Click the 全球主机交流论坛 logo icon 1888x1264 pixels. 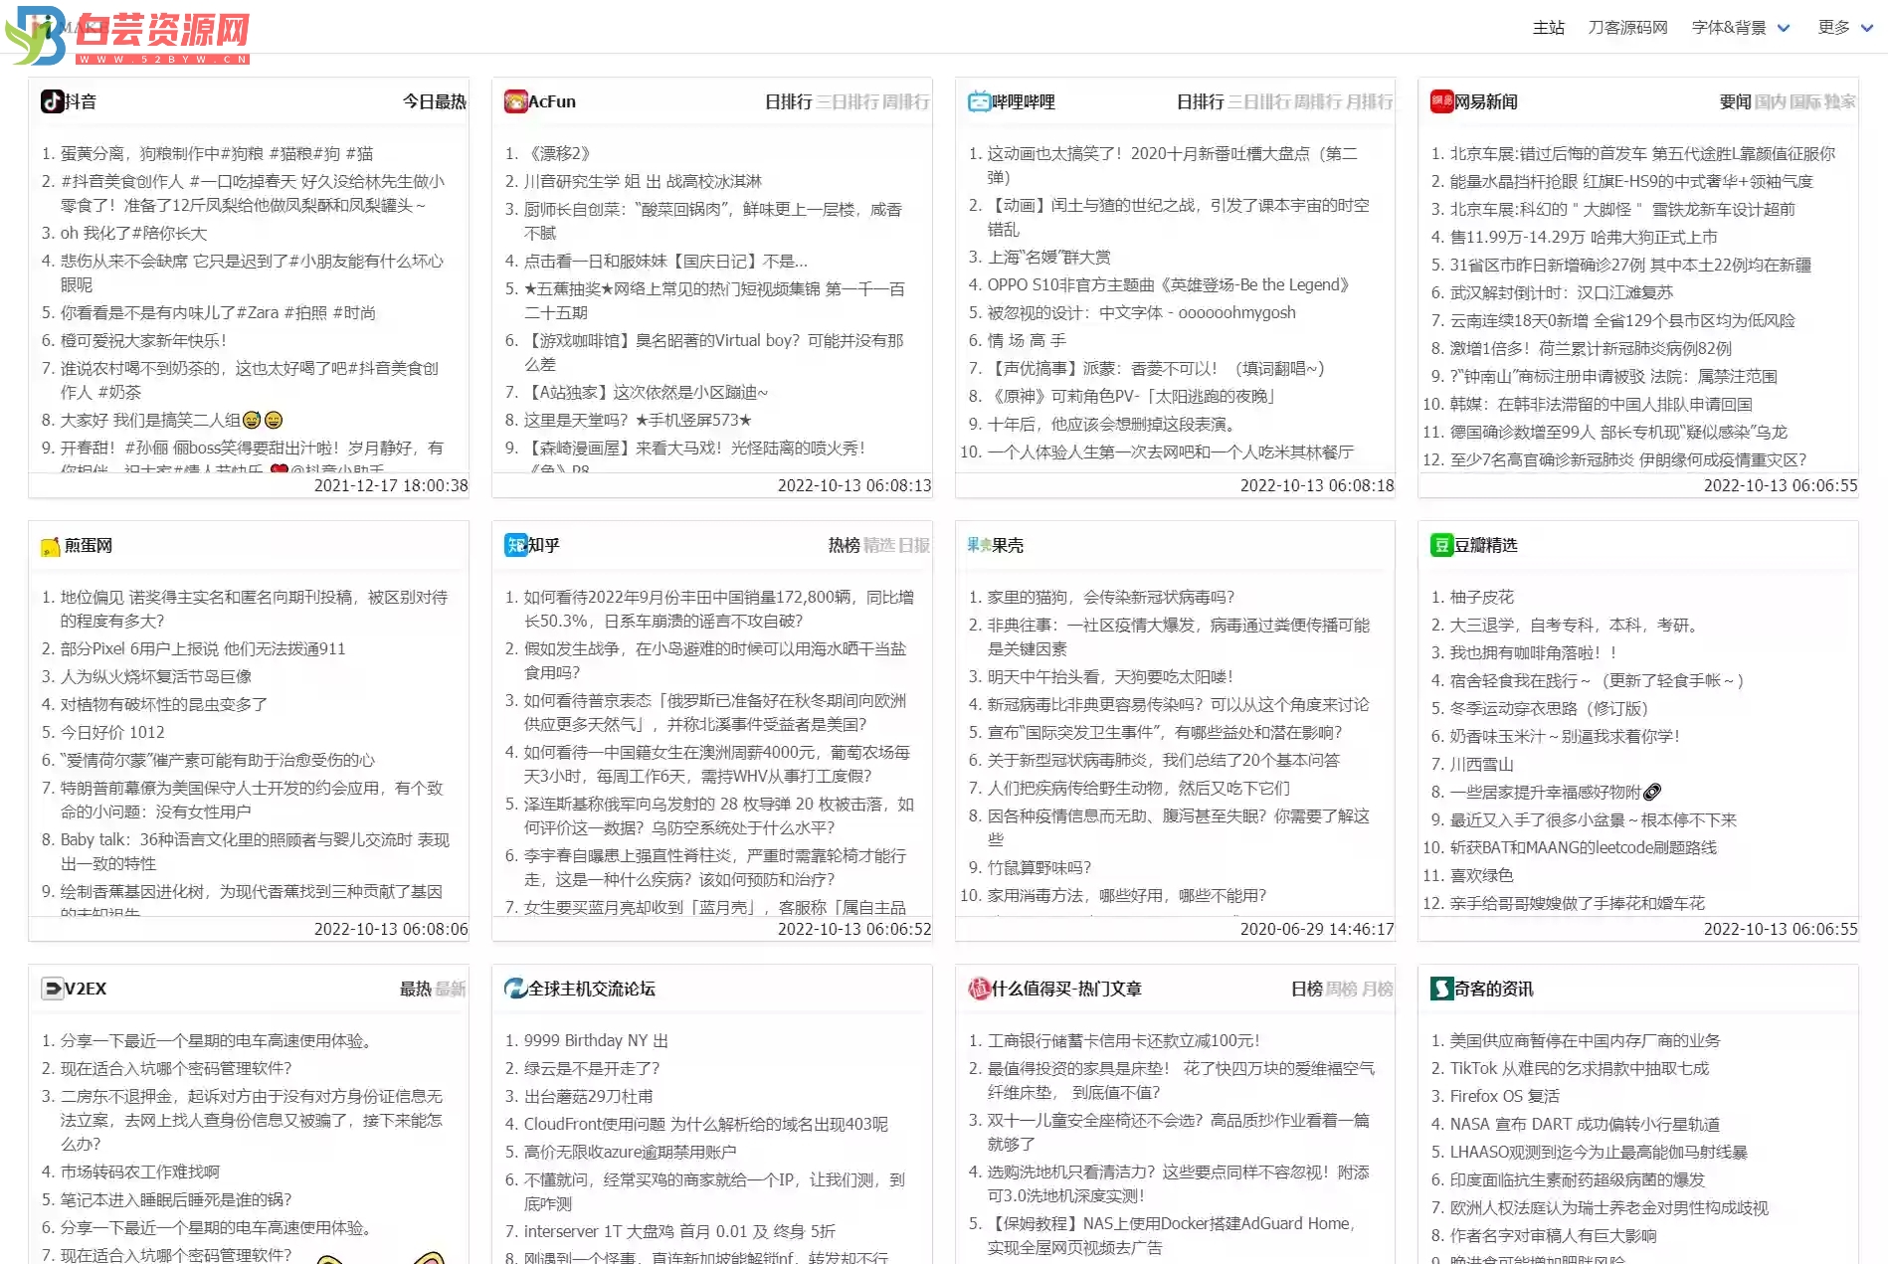(x=515, y=989)
